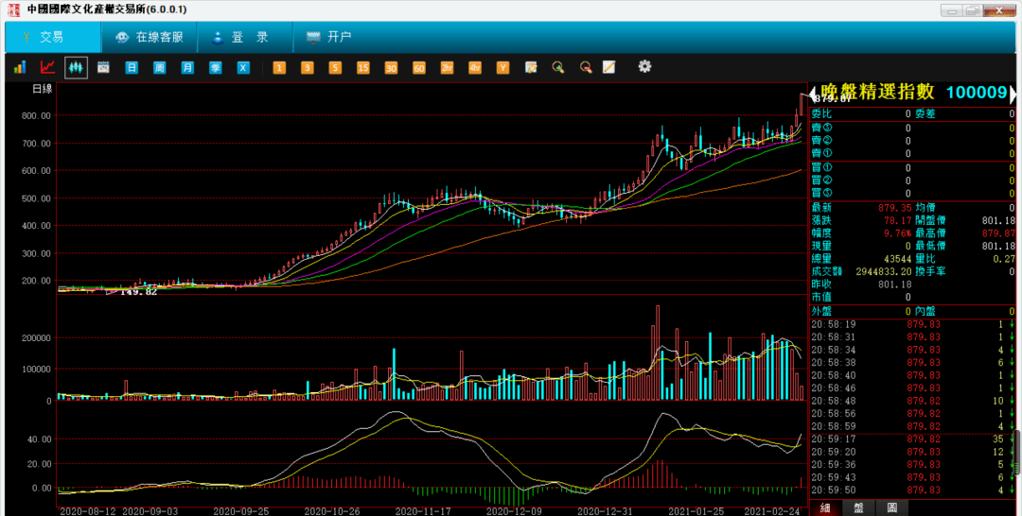The width and height of the screenshot is (1022, 516).
Task: Select the 3-minute chart interval
Action: click(x=307, y=68)
